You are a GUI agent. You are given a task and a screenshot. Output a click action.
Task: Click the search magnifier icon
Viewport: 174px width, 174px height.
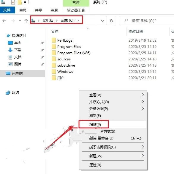126,21
